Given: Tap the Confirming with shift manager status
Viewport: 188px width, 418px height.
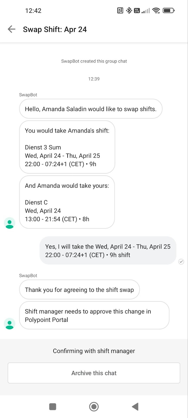Looking at the screenshot, I should coord(94,351).
